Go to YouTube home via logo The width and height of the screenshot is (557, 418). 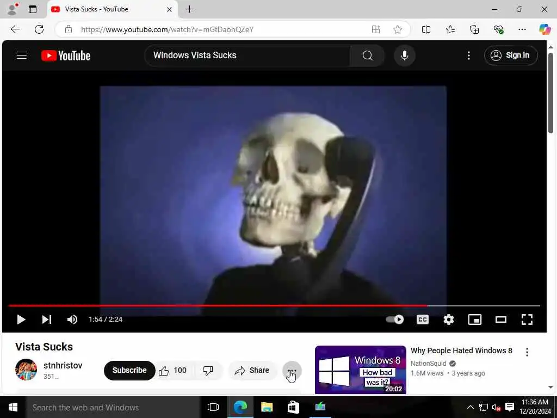click(66, 56)
